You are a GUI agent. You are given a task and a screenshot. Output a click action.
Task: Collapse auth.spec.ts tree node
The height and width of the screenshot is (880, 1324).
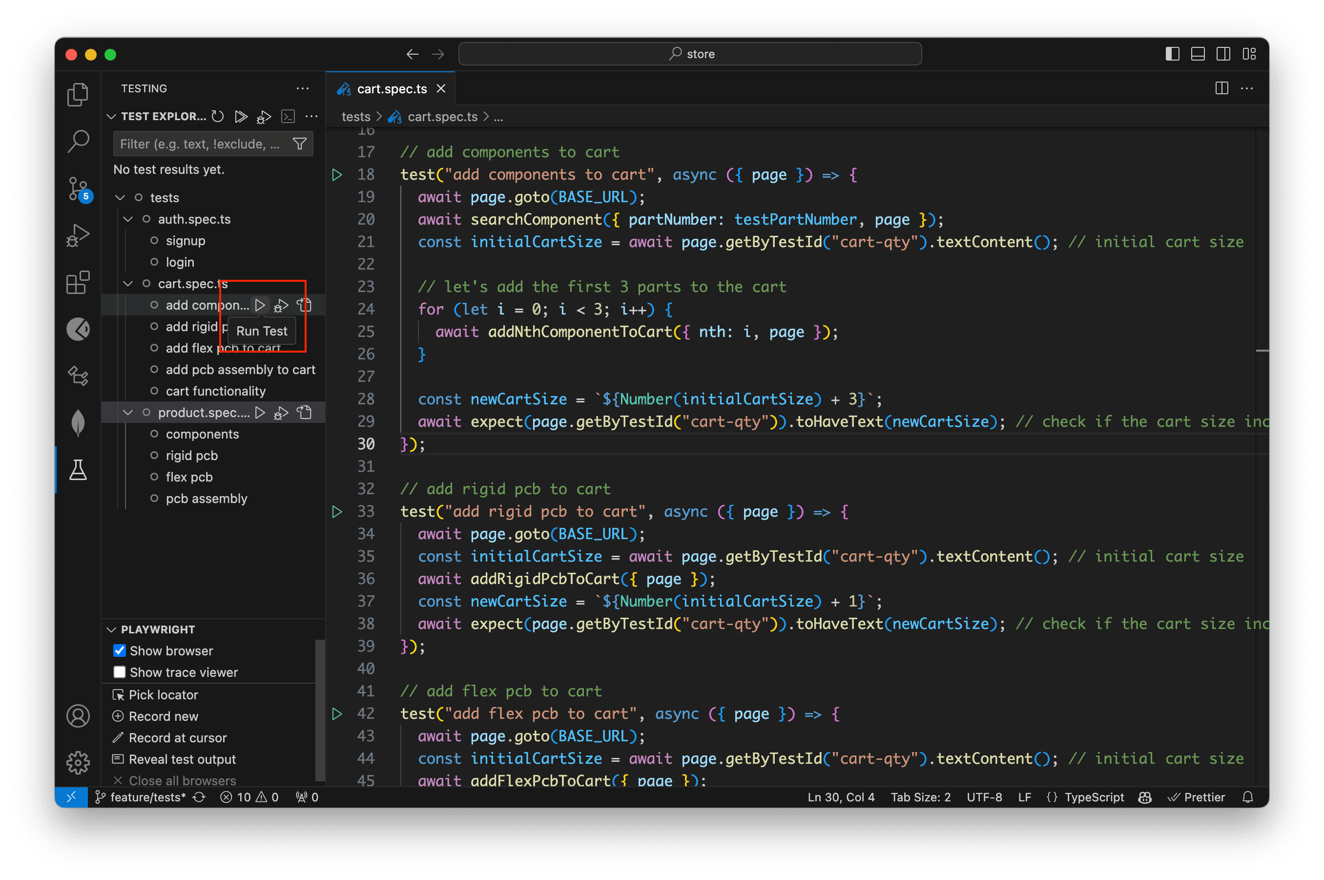[128, 219]
